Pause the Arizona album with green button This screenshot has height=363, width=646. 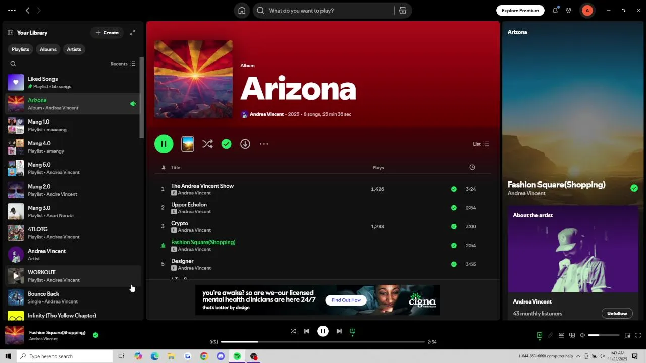click(164, 144)
